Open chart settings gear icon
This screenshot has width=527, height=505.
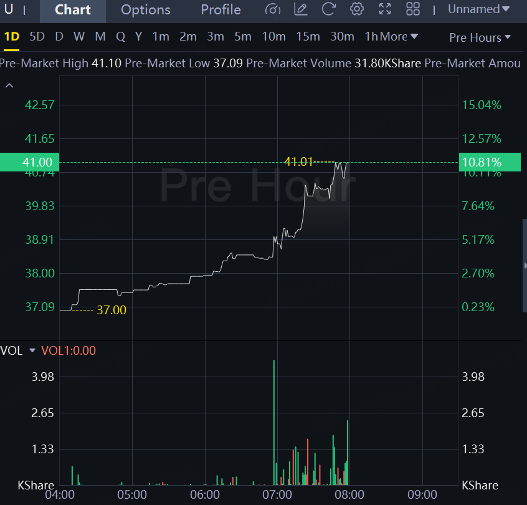click(x=356, y=9)
